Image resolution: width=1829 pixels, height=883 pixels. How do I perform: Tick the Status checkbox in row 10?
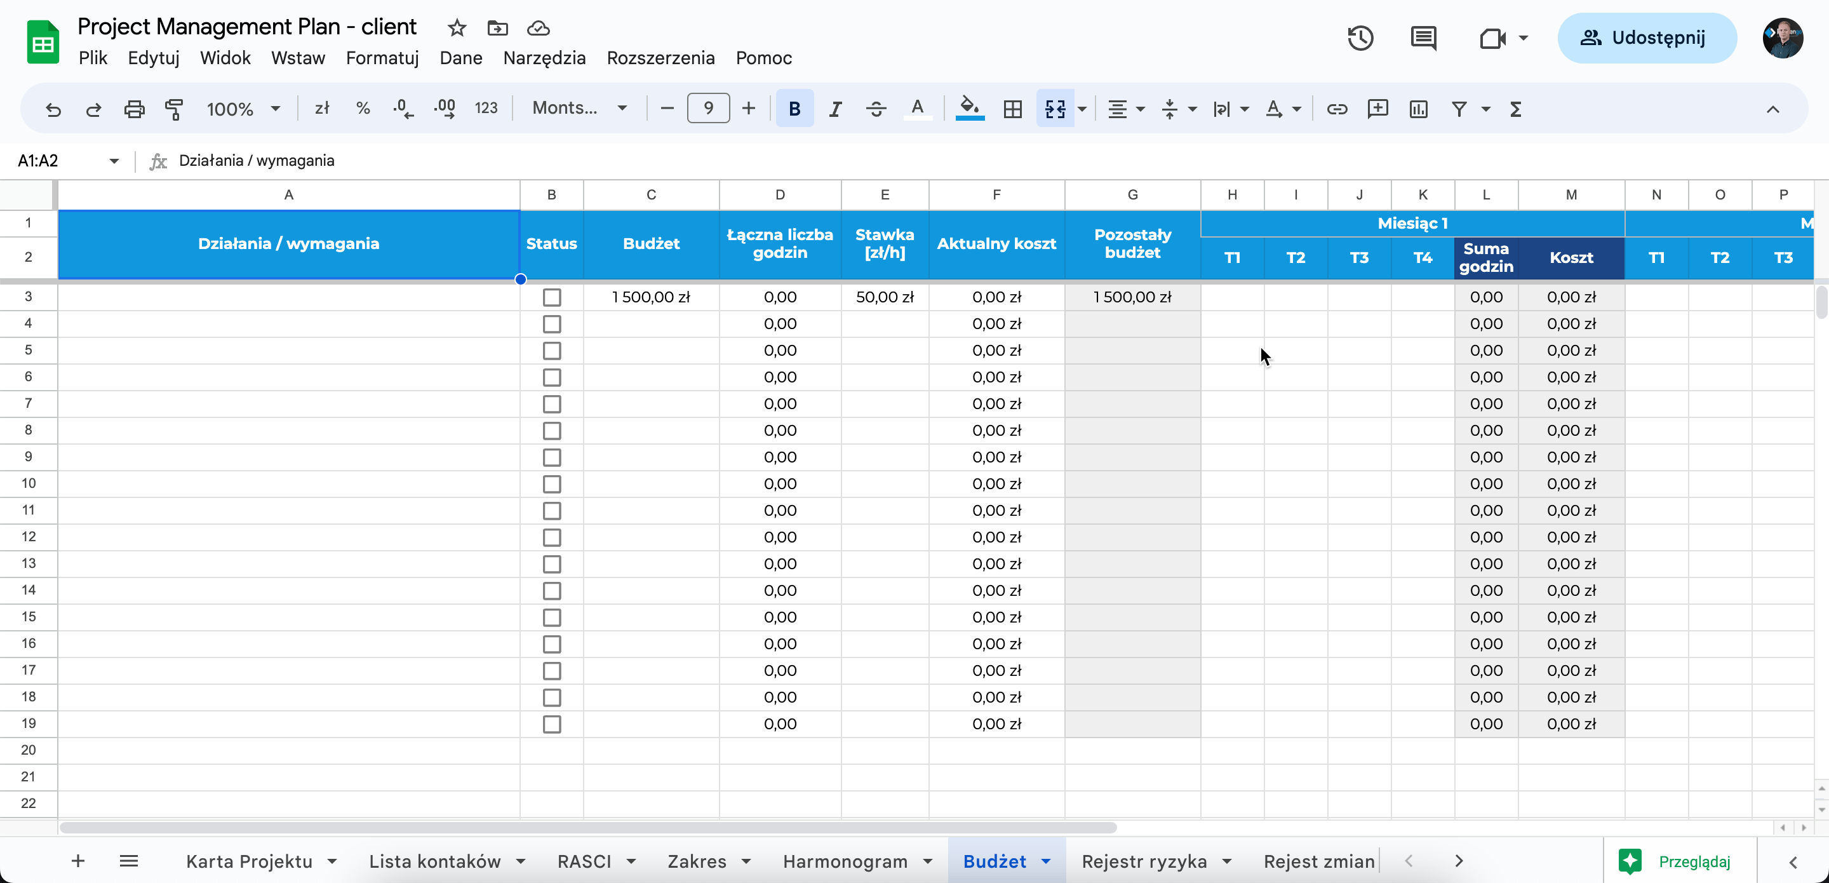552,484
